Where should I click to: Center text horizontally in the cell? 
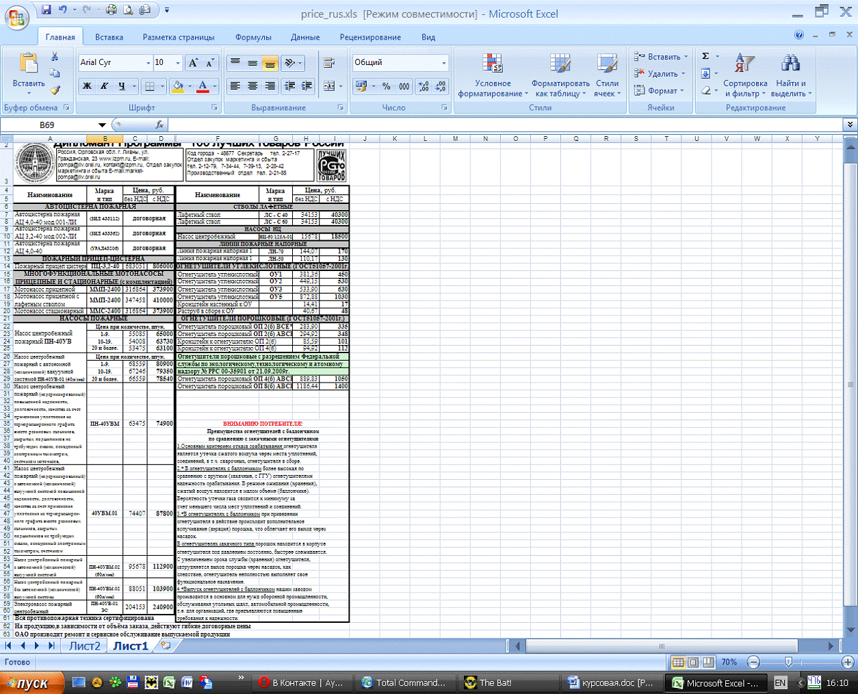(252, 86)
